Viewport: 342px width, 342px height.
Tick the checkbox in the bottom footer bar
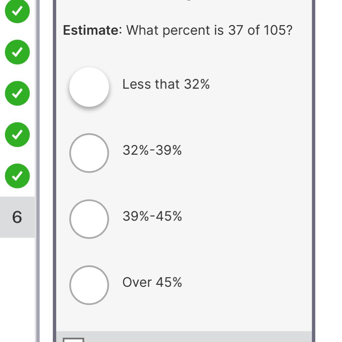pos(74,340)
